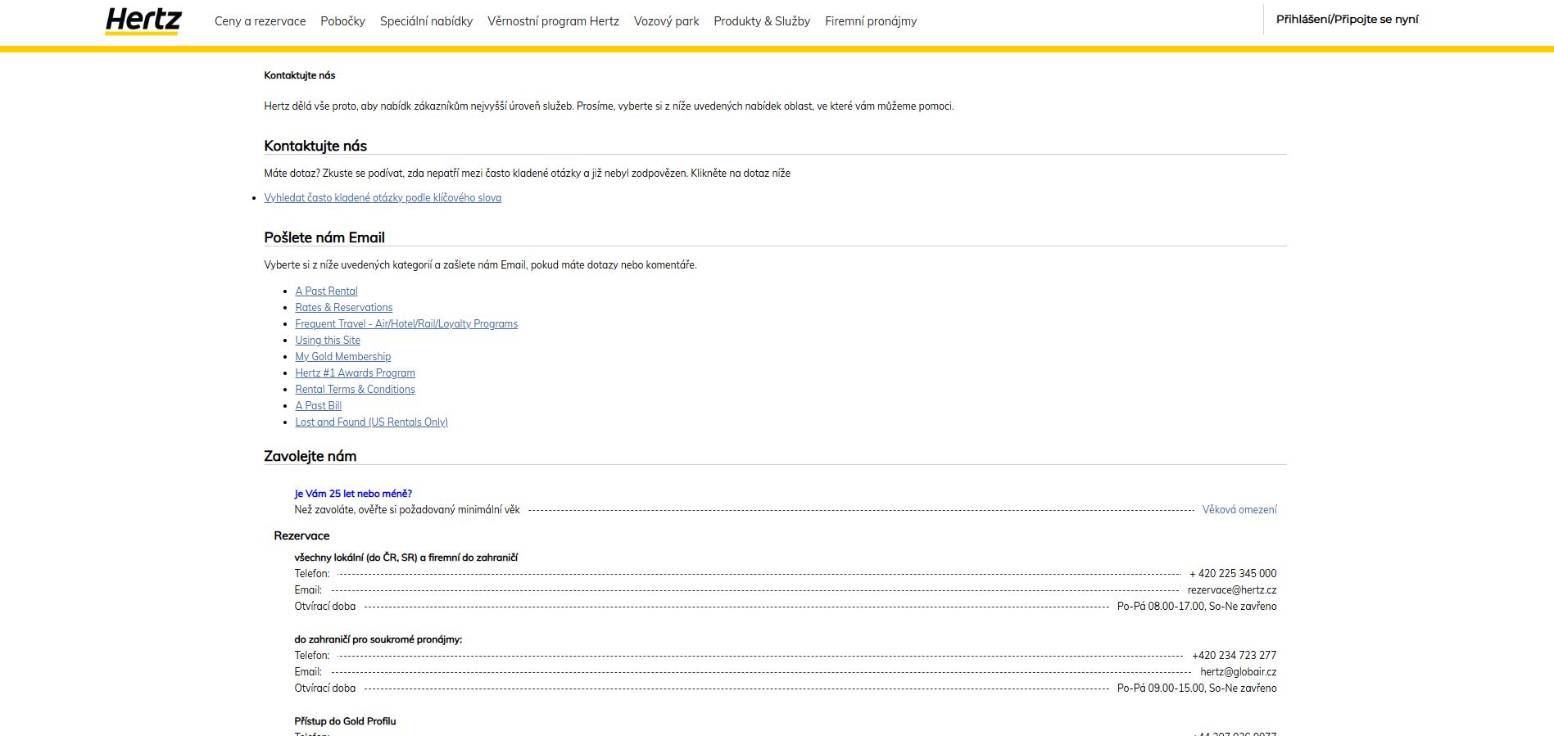
Task: Open the Věková omezení link
Action: tap(1239, 509)
